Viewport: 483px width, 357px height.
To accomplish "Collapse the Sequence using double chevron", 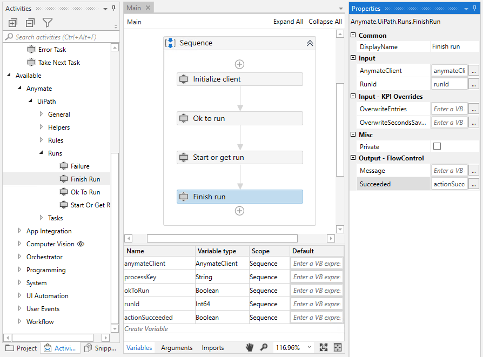I will 310,43.
